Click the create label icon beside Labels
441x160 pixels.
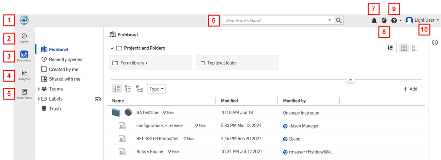tap(98, 99)
